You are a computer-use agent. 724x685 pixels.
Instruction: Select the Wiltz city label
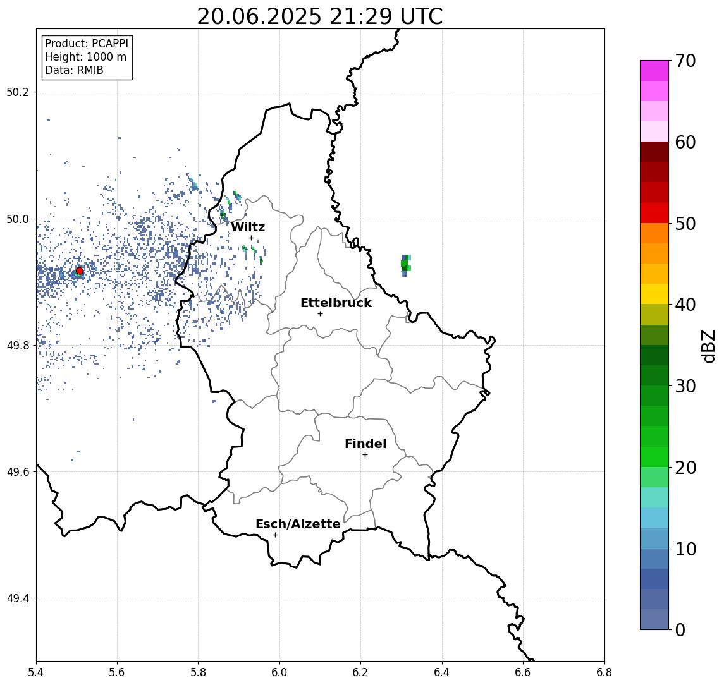pos(248,227)
